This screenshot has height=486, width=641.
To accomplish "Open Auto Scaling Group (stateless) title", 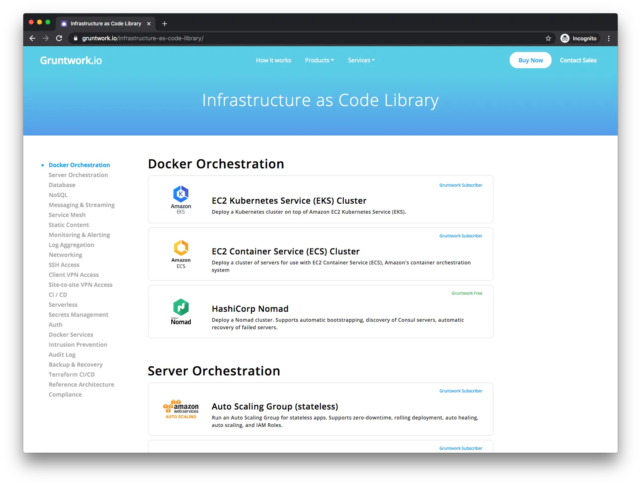I will tap(275, 407).
